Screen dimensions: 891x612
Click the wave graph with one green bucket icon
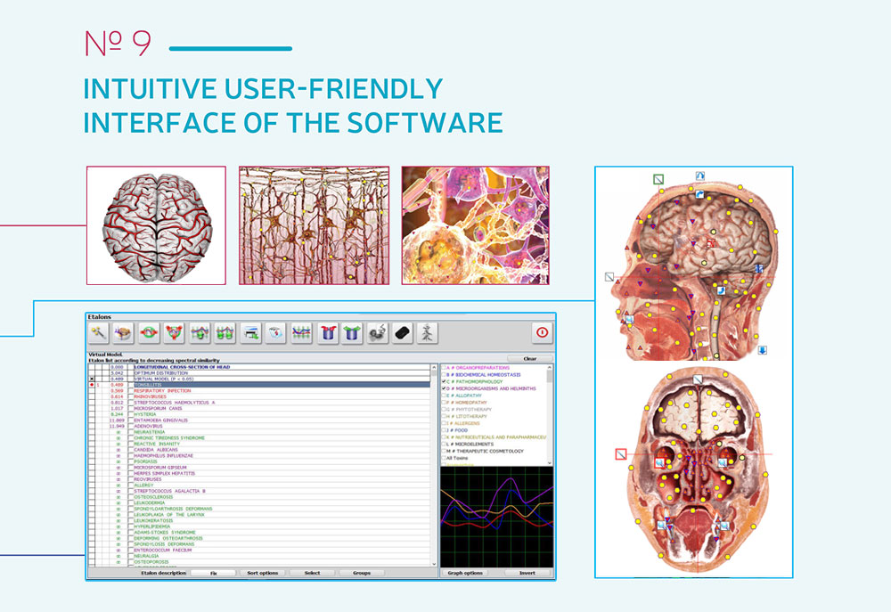coord(200,333)
